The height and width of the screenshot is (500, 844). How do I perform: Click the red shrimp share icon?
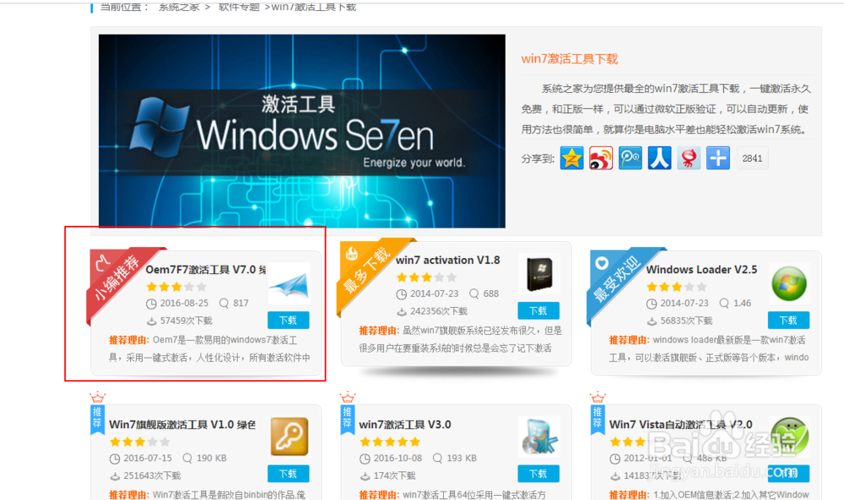pyautogui.click(x=689, y=158)
